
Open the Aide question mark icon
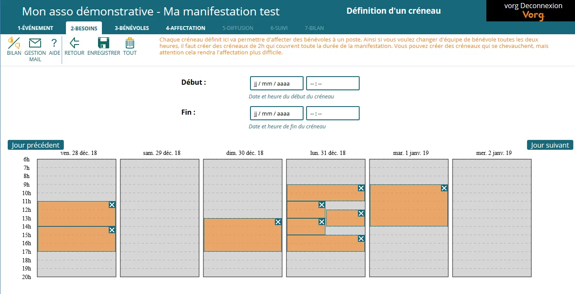54,43
